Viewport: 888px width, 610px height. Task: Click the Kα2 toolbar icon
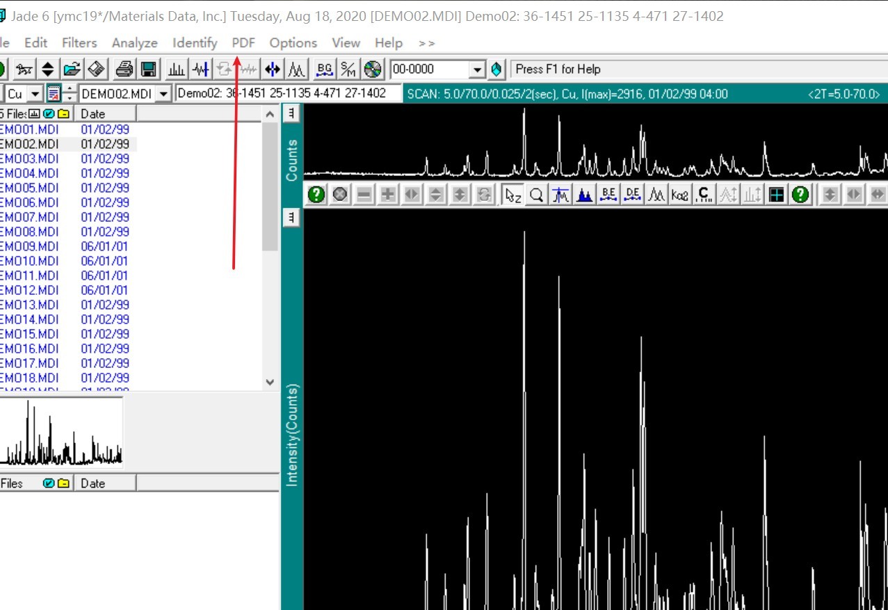tap(680, 195)
